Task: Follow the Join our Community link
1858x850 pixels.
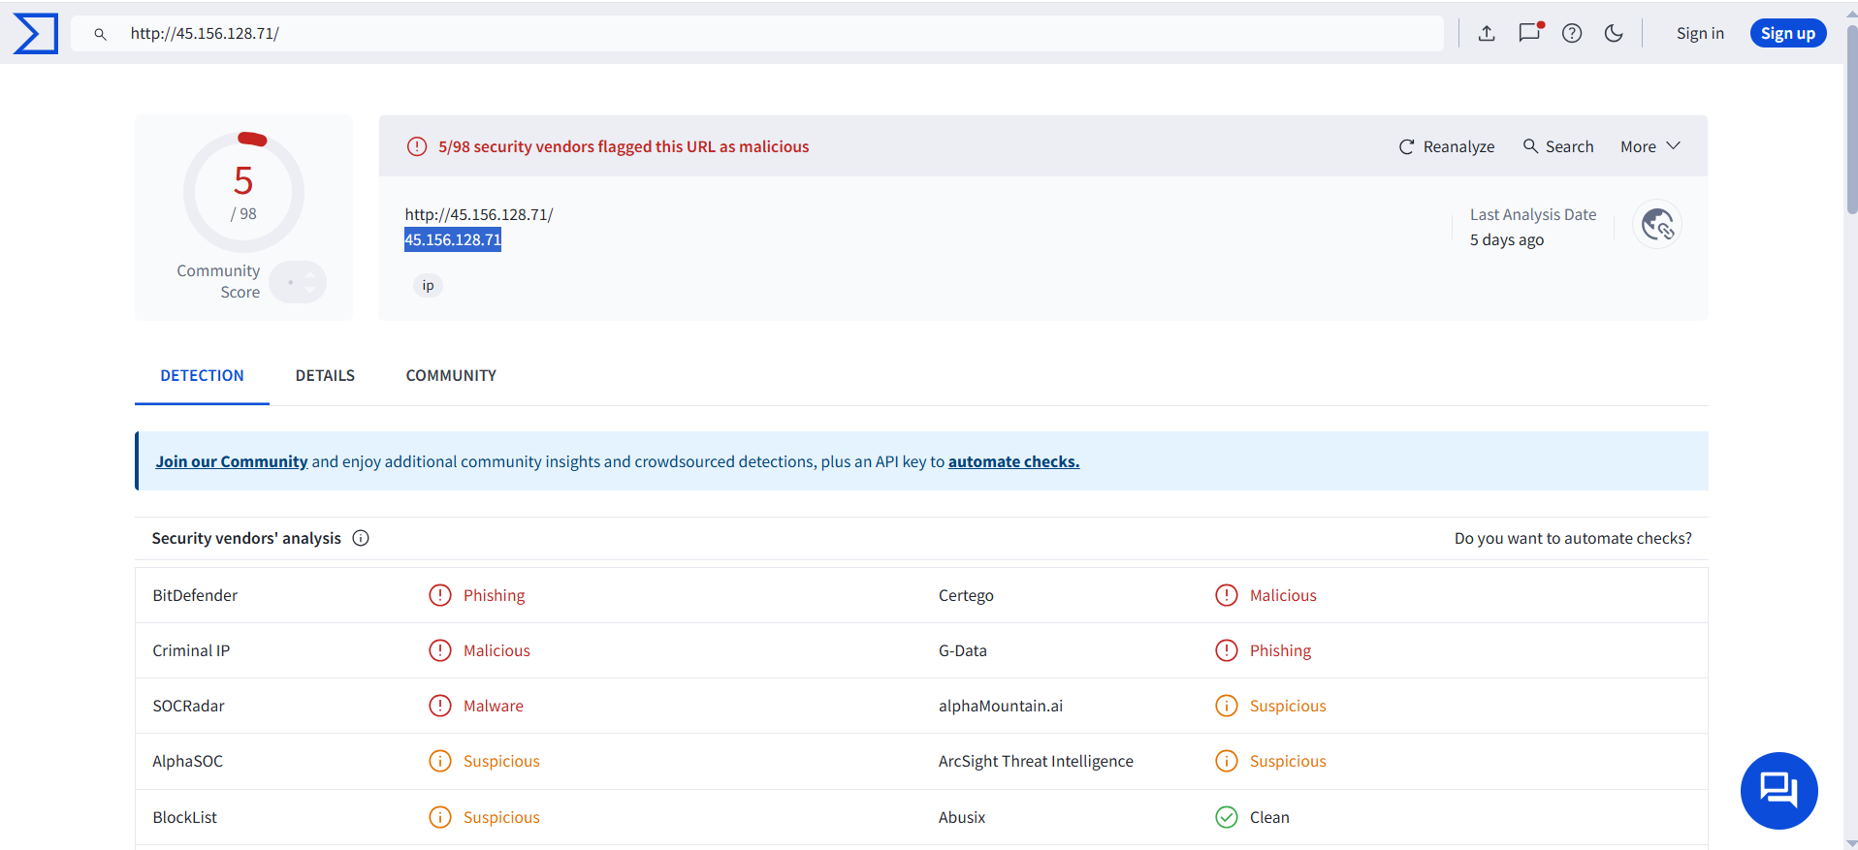Action: (x=231, y=461)
